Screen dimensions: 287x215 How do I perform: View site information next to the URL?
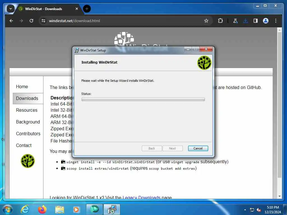point(43,21)
